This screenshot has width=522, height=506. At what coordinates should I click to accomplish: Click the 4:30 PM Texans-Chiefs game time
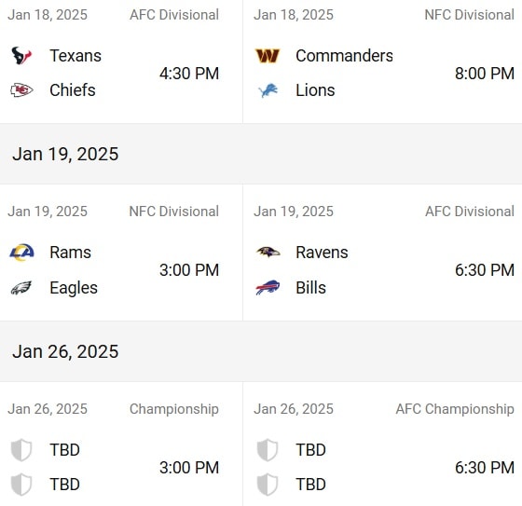(189, 74)
